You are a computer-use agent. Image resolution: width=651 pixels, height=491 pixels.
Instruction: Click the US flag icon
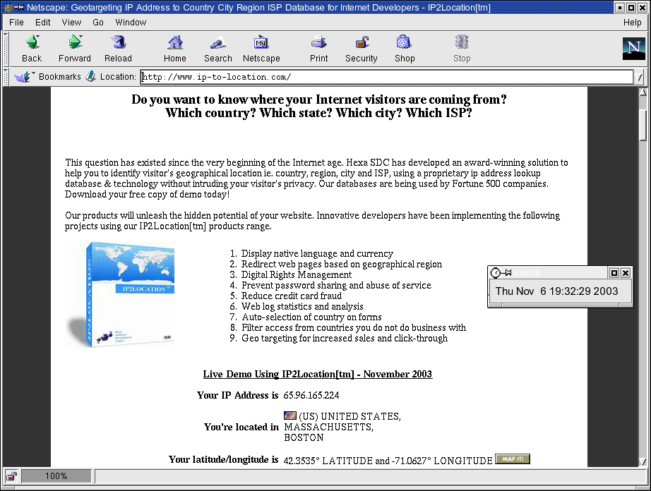[289, 415]
